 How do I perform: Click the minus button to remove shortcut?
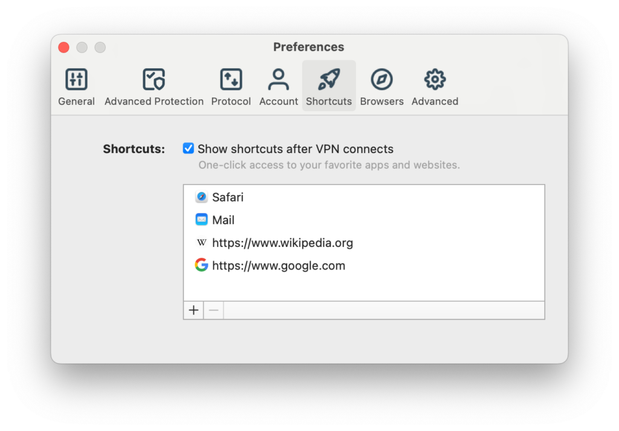coord(213,311)
